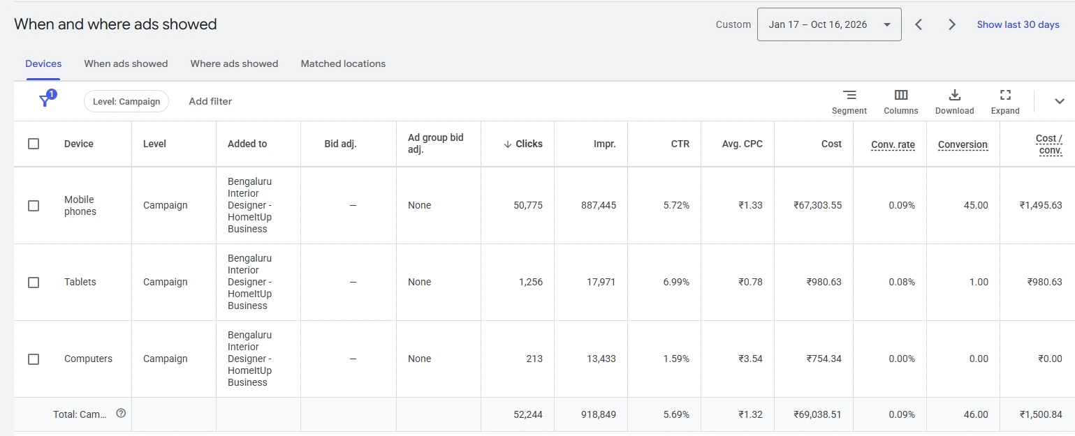The width and height of the screenshot is (1075, 436).
Task: Click the ₹1,495.63 cost per conversion
Action: (1041, 205)
